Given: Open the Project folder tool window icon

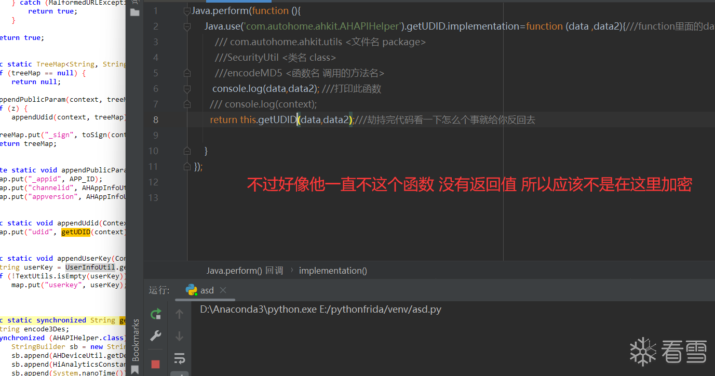Looking at the screenshot, I should tap(135, 11).
